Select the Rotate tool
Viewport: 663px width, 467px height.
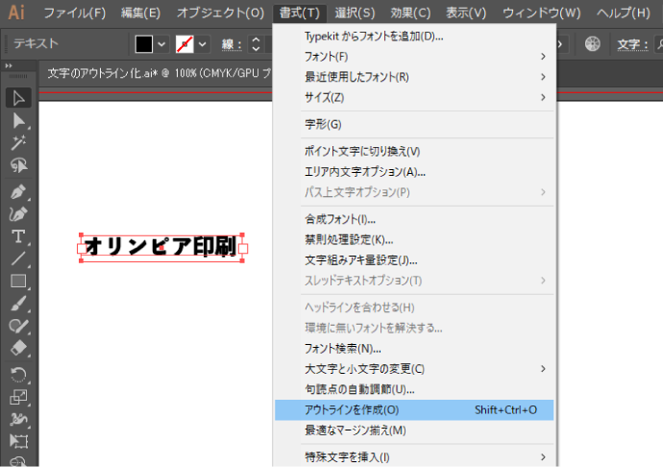tap(18, 375)
